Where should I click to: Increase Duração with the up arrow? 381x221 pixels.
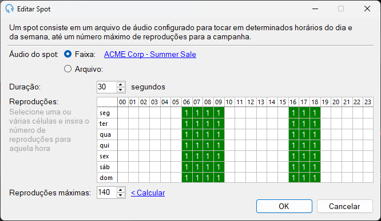point(121,84)
